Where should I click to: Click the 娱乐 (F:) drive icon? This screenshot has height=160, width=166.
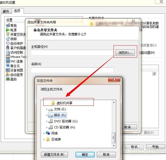(51, 116)
